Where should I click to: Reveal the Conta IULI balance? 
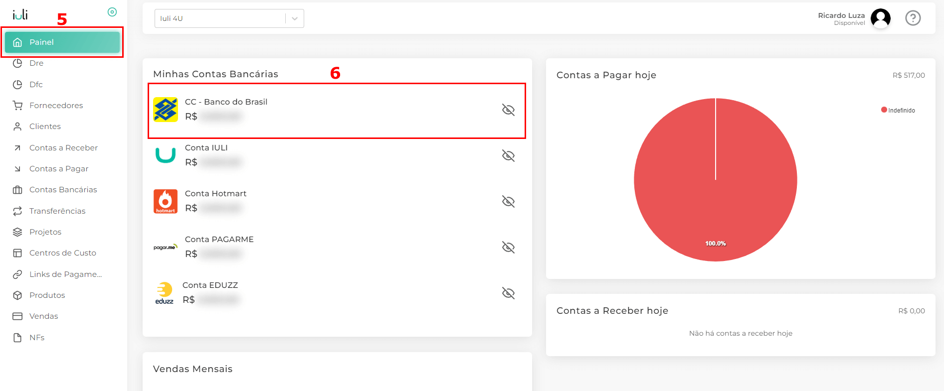508,155
